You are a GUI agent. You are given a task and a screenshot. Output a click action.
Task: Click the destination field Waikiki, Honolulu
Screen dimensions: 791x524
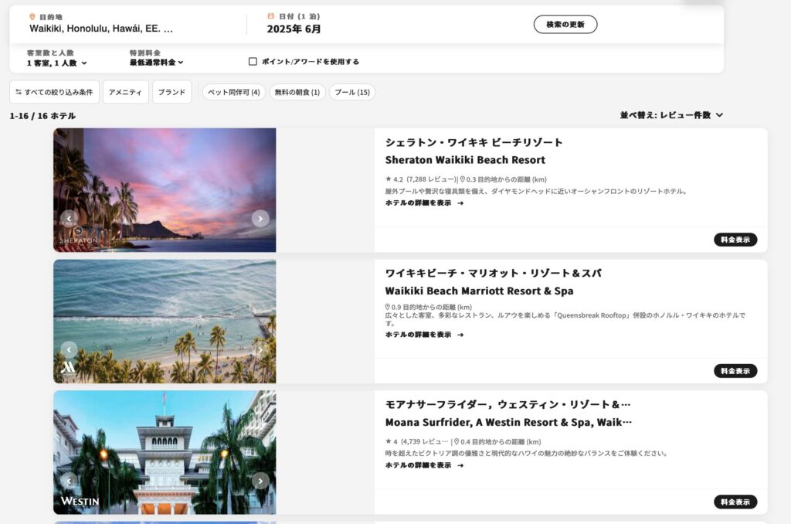[101, 29]
